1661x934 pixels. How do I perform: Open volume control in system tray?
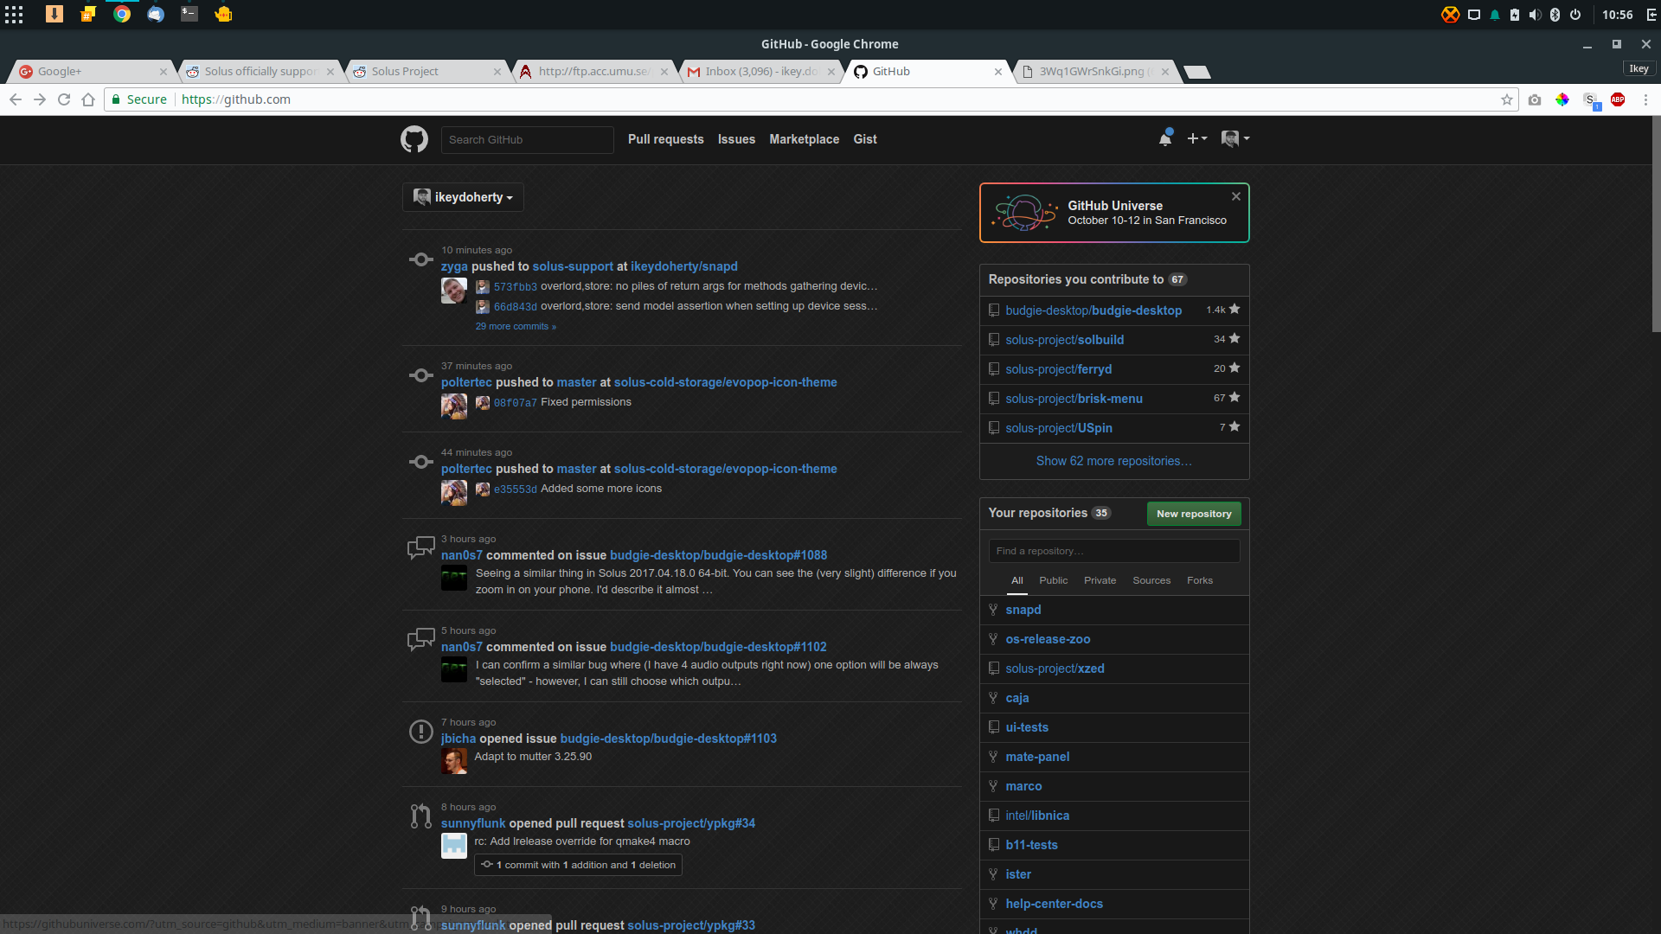pyautogui.click(x=1535, y=15)
